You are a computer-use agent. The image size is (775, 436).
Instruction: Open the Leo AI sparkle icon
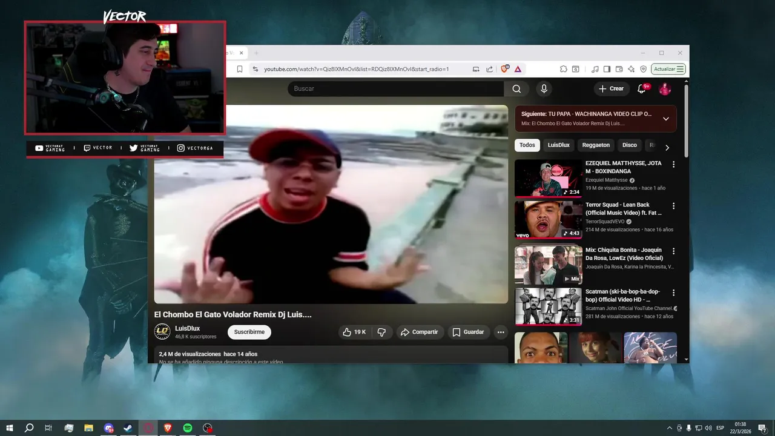point(632,69)
